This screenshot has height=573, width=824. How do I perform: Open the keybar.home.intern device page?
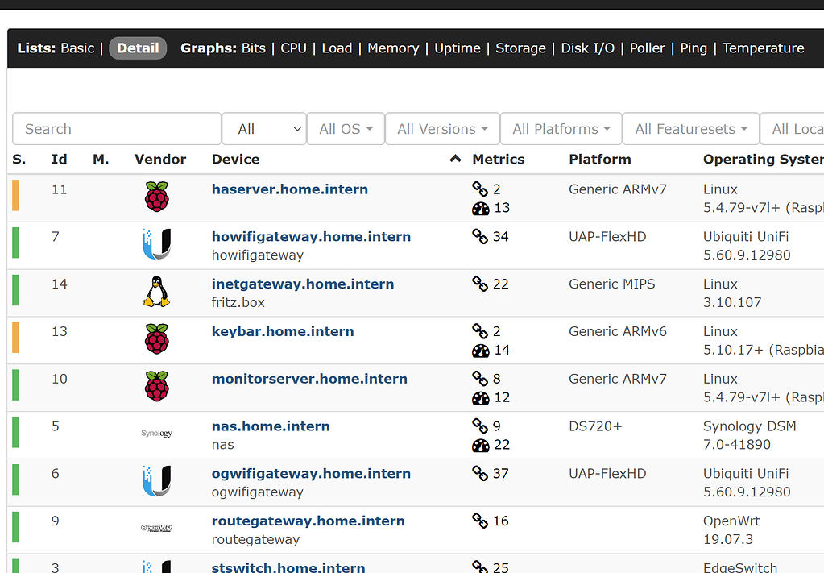tap(282, 331)
